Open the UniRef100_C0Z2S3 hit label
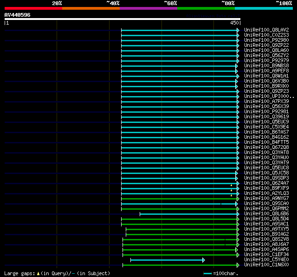This screenshot has width=297, height=277. (266, 35)
